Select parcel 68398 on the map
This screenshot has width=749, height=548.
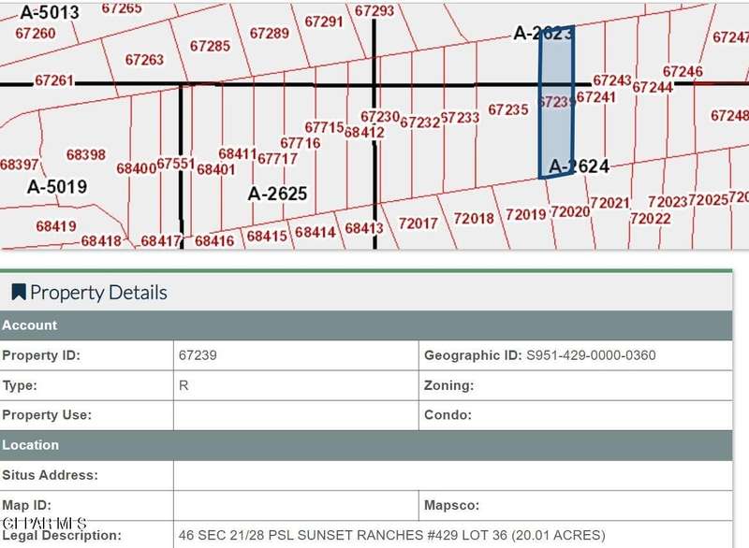coord(86,154)
